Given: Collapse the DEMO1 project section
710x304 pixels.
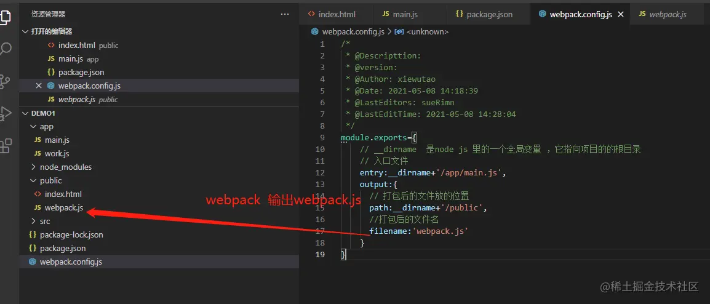Looking at the screenshot, I should [43, 113].
